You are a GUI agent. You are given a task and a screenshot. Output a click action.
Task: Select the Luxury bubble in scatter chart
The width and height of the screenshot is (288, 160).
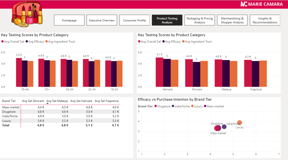click(x=240, y=123)
